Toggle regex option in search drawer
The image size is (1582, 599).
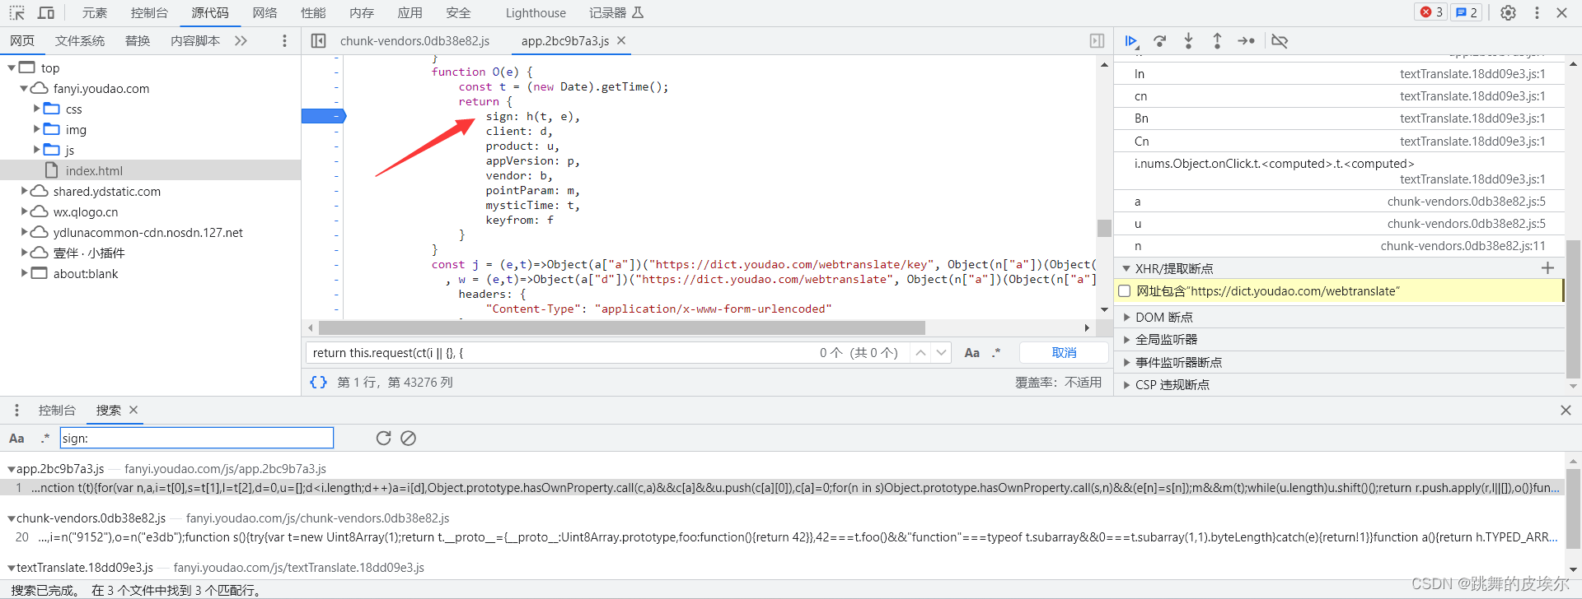45,439
